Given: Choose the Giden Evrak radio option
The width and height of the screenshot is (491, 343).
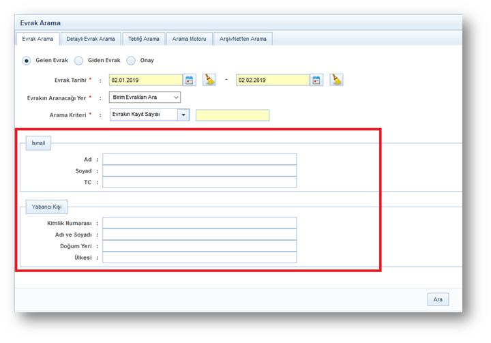Looking at the screenshot, I should 78,60.
